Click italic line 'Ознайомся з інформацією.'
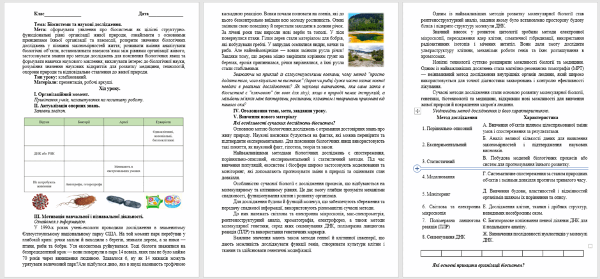 (x=60, y=221)
